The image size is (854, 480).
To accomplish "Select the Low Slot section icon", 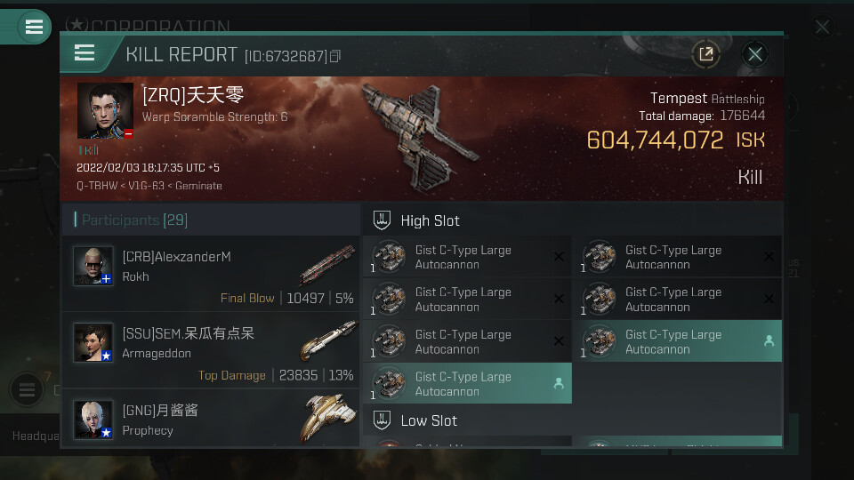I will click(382, 420).
